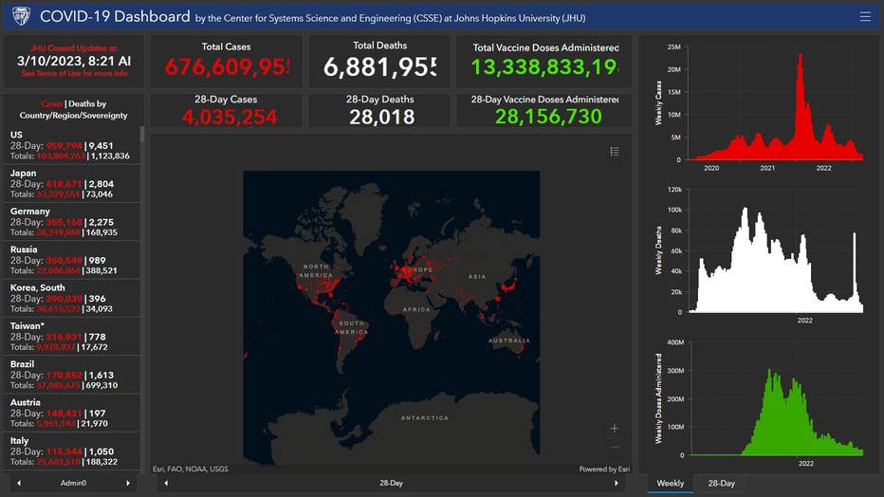Click right arrow beside 28-Day map selector
Viewport: 884px width, 497px height.
click(617, 484)
